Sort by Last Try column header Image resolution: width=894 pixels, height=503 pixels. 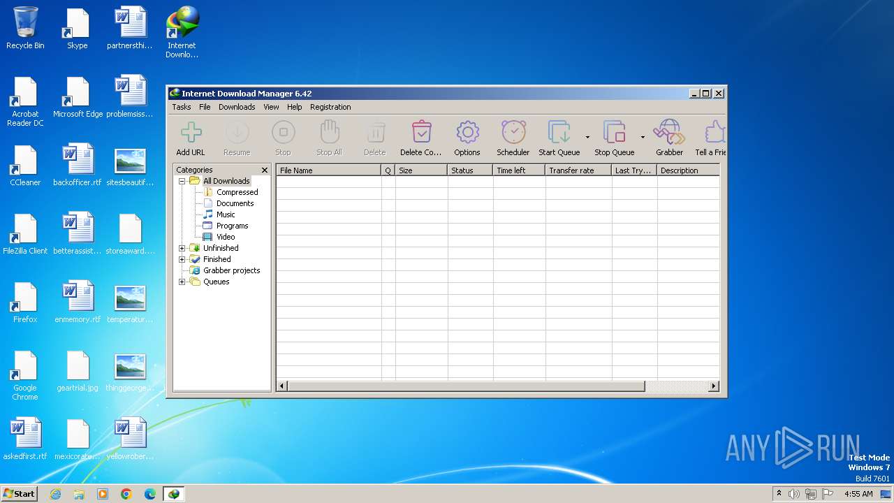tap(634, 170)
